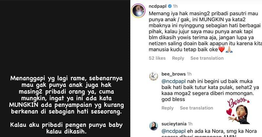Viewport: 262px width, 137px height.
Task: Open bee_brows profile avatar
Action: click(x=154, y=76)
